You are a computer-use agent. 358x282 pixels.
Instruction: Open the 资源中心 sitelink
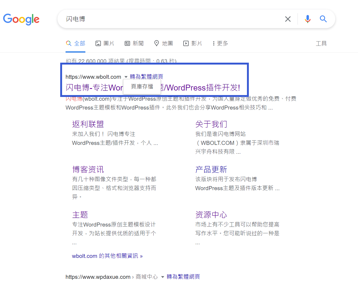[x=211, y=215]
